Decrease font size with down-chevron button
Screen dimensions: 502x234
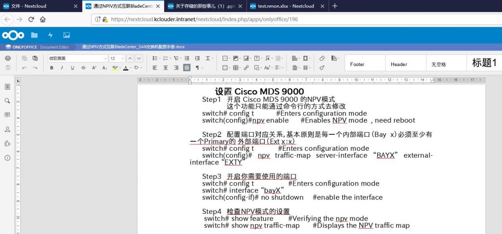coord(139,59)
